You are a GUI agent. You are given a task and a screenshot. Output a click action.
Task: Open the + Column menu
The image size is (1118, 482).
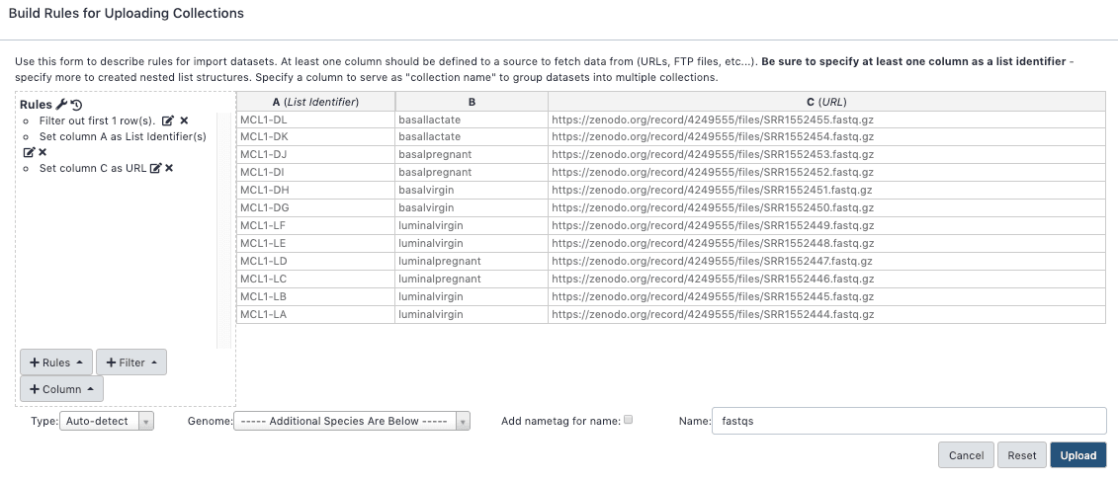(61, 389)
